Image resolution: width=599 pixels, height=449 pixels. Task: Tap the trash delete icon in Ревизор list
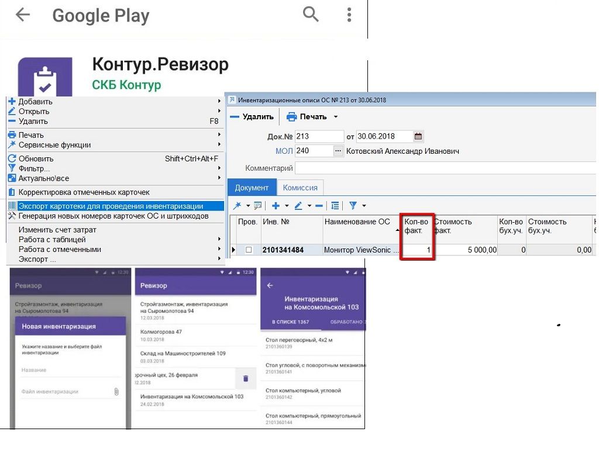point(246,378)
